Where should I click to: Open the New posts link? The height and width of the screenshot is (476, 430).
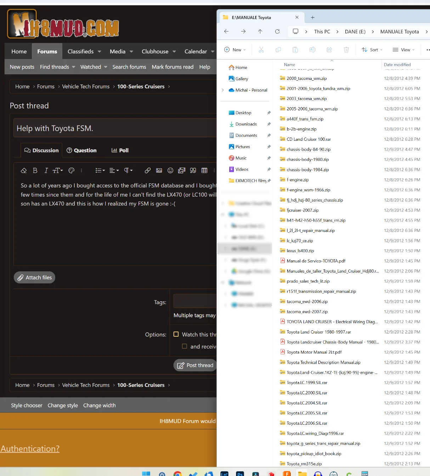pyautogui.click(x=22, y=67)
